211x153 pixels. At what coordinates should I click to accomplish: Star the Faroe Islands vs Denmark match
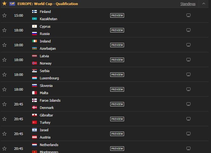(x=4, y=104)
